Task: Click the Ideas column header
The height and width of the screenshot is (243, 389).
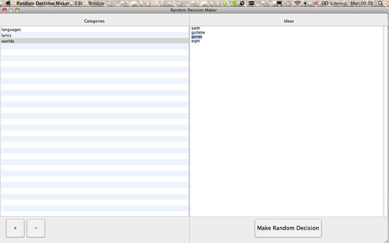Action: pos(289,21)
